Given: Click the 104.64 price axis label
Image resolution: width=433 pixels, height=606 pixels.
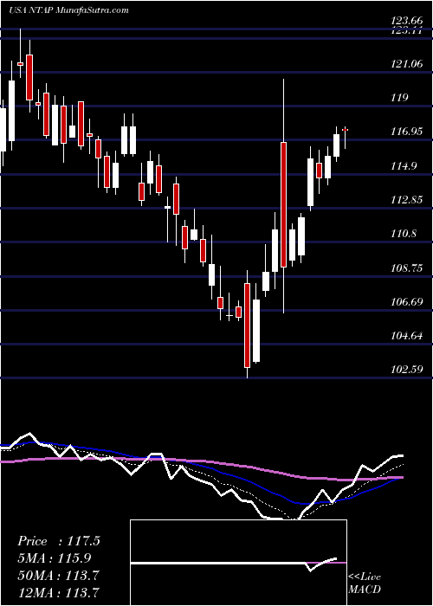Looking at the screenshot, I should coord(407,336).
